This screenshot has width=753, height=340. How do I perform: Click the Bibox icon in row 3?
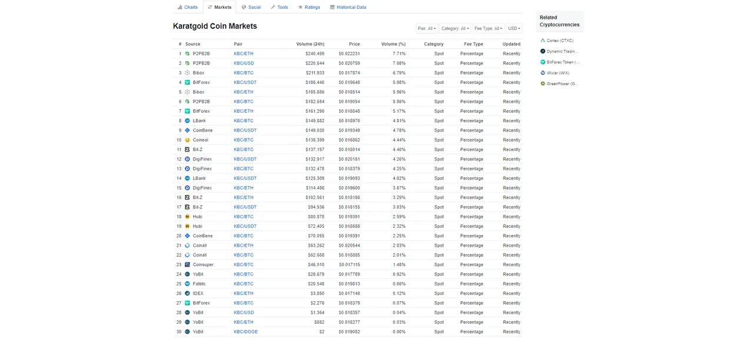(x=188, y=73)
